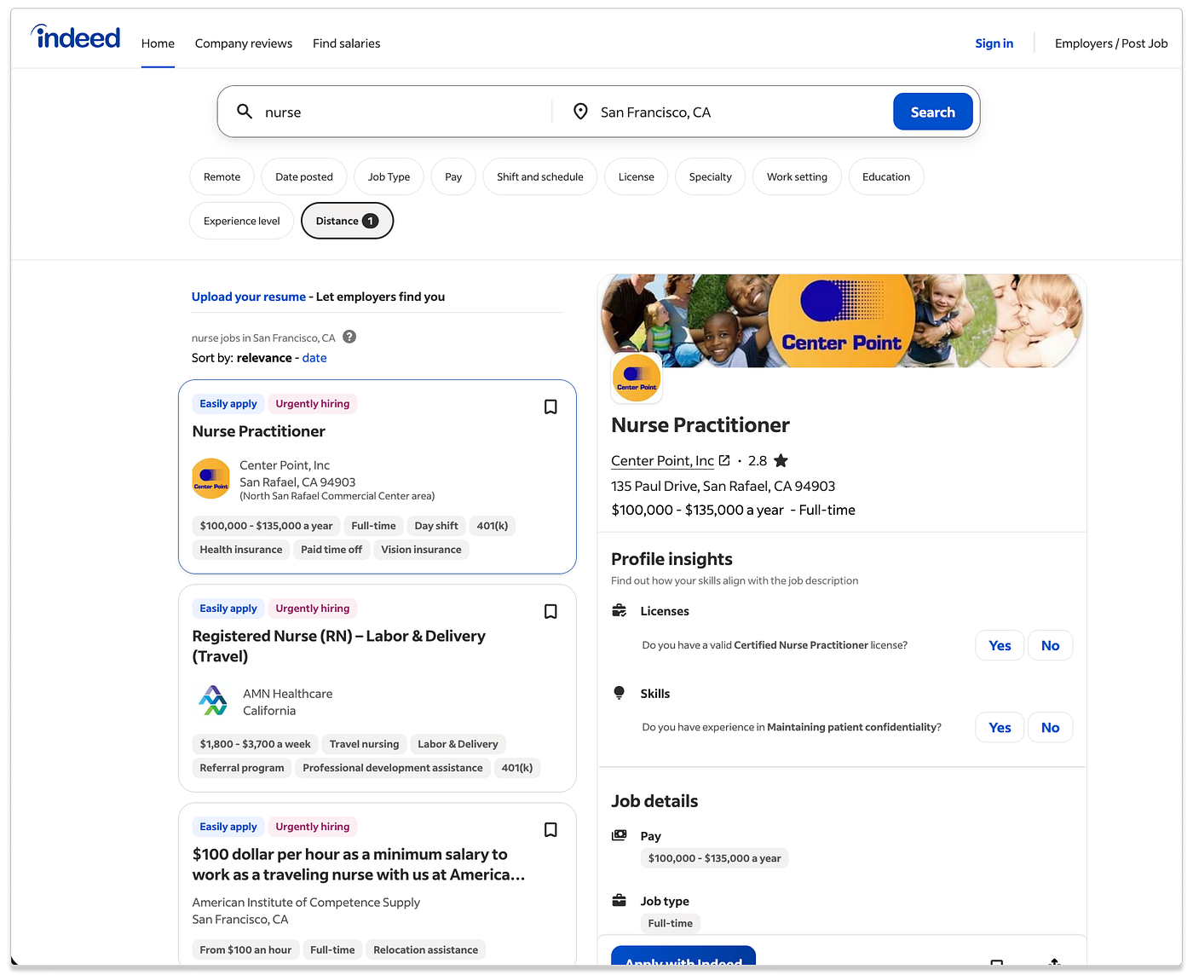Click the Licenses briefcase icon

(620, 610)
